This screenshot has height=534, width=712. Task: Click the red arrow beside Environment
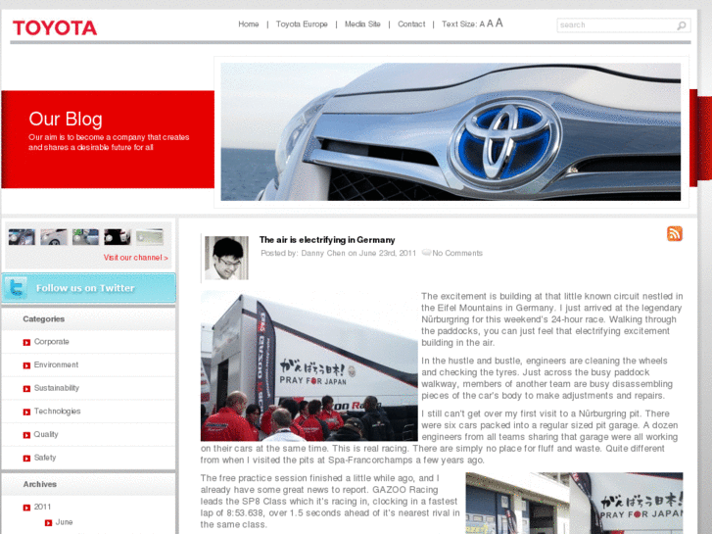pyautogui.click(x=26, y=365)
